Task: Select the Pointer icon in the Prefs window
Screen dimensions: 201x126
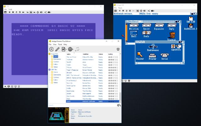Action: (x=140, y=56)
